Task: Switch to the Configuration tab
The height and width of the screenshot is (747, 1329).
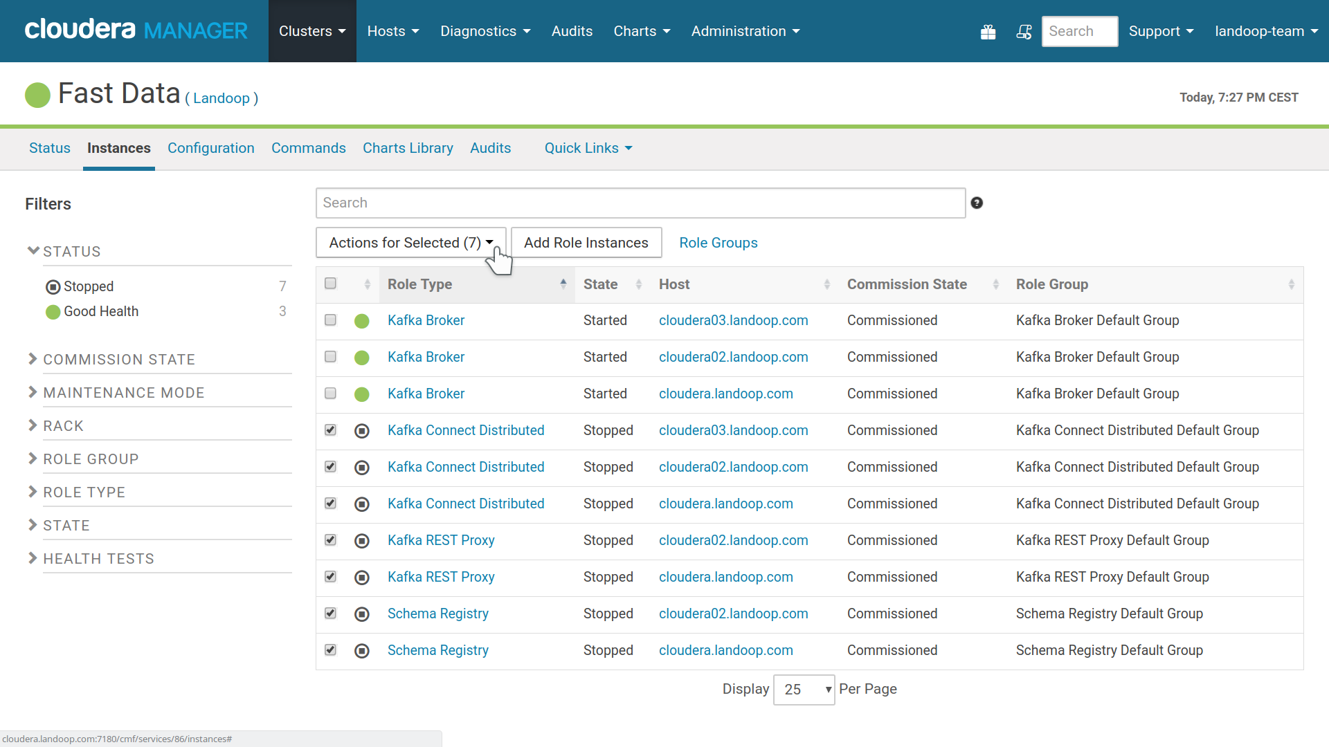Action: point(211,148)
